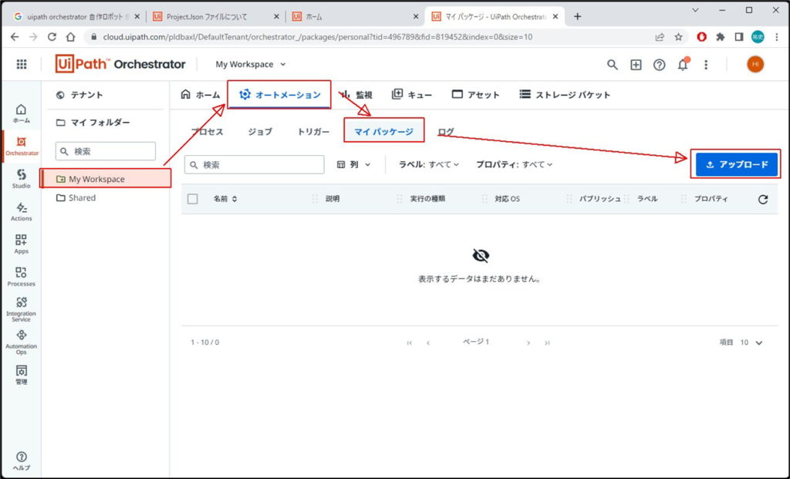The width and height of the screenshot is (790, 479).
Task: Open Automation Ops from the left rail
Action: tap(21, 342)
